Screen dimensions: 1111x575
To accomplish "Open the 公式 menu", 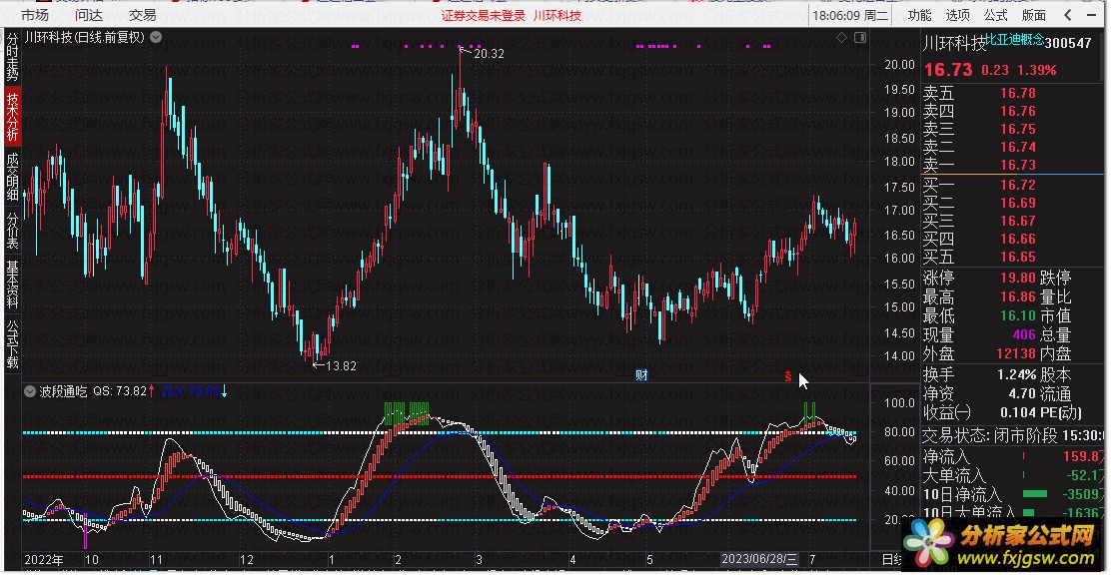I will (995, 14).
